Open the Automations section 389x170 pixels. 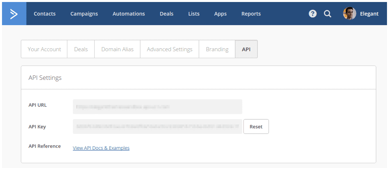[129, 14]
